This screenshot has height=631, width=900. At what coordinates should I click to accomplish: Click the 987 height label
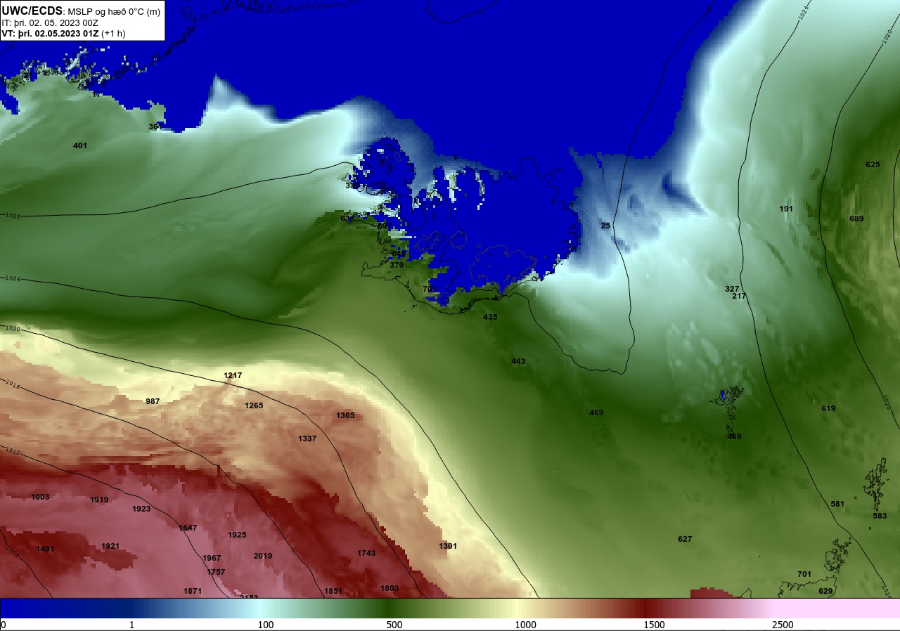(x=153, y=401)
